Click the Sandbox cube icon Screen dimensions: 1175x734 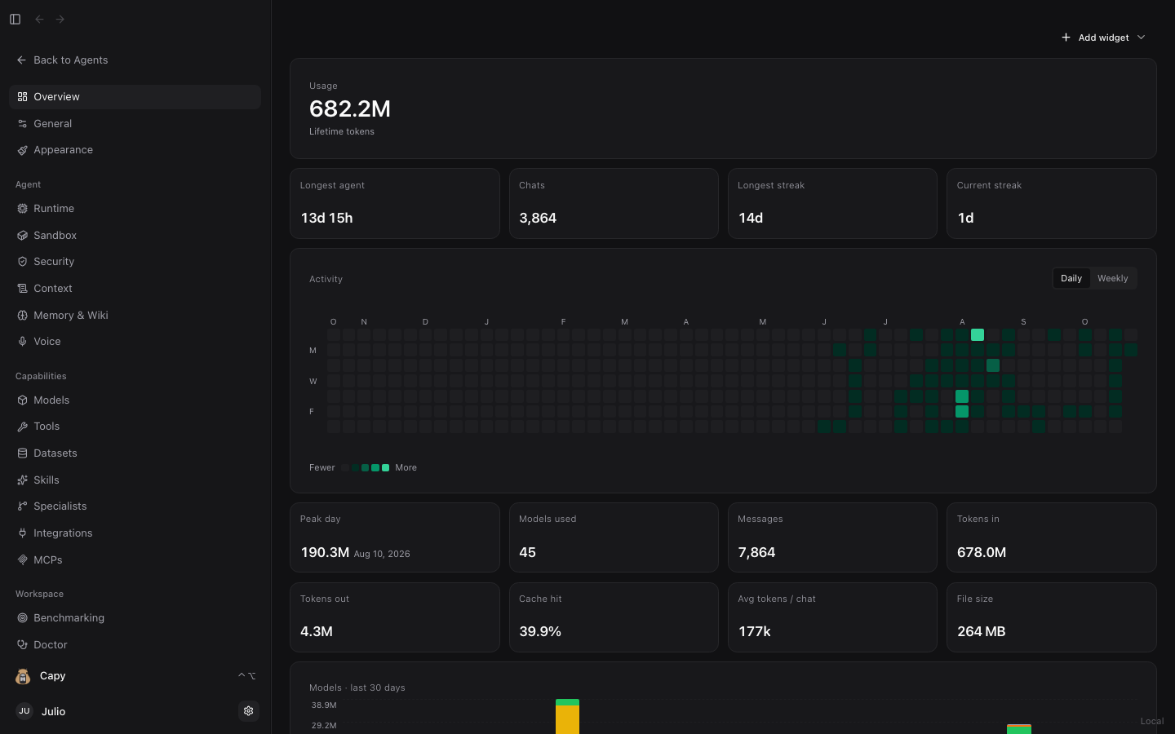pos(23,236)
